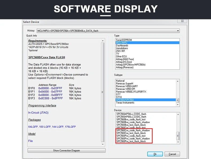Click the File link under Model
Viewport: 211px width, 159px height.
tap(30, 141)
